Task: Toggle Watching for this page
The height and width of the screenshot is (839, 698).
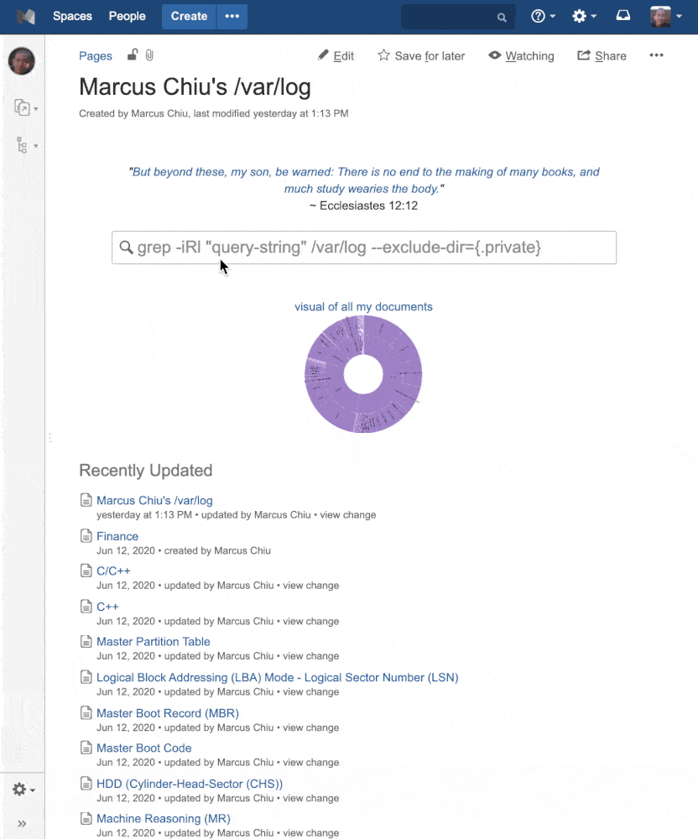Action: coord(521,55)
